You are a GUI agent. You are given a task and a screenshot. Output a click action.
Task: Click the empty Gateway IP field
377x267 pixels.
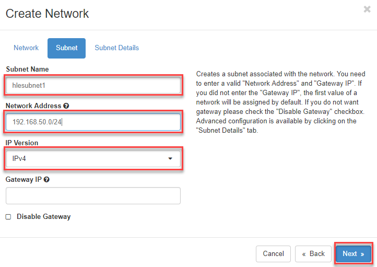pyautogui.click(x=93, y=196)
